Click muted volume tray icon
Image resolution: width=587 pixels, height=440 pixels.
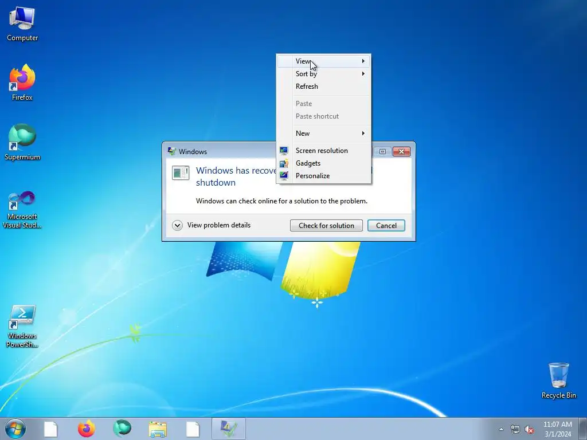pyautogui.click(x=529, y=430)
